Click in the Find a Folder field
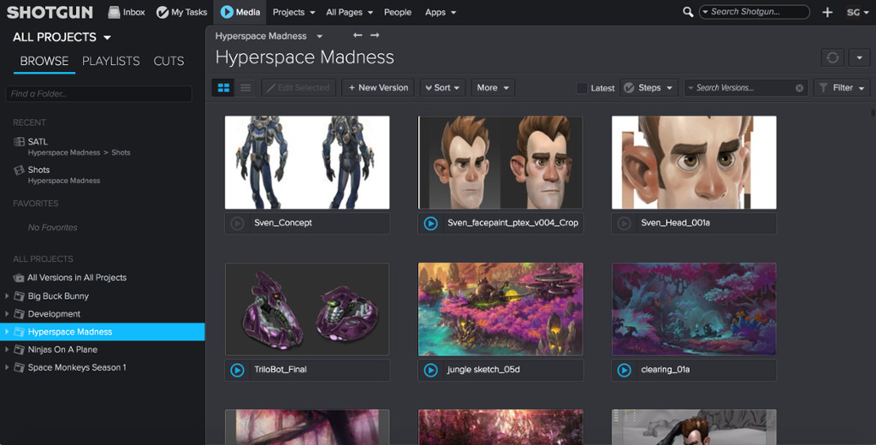The image size is (876, 445). point(99,94)
